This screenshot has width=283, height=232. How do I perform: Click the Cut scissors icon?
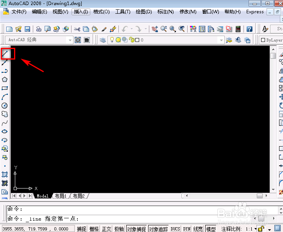(x=77, y=29)
